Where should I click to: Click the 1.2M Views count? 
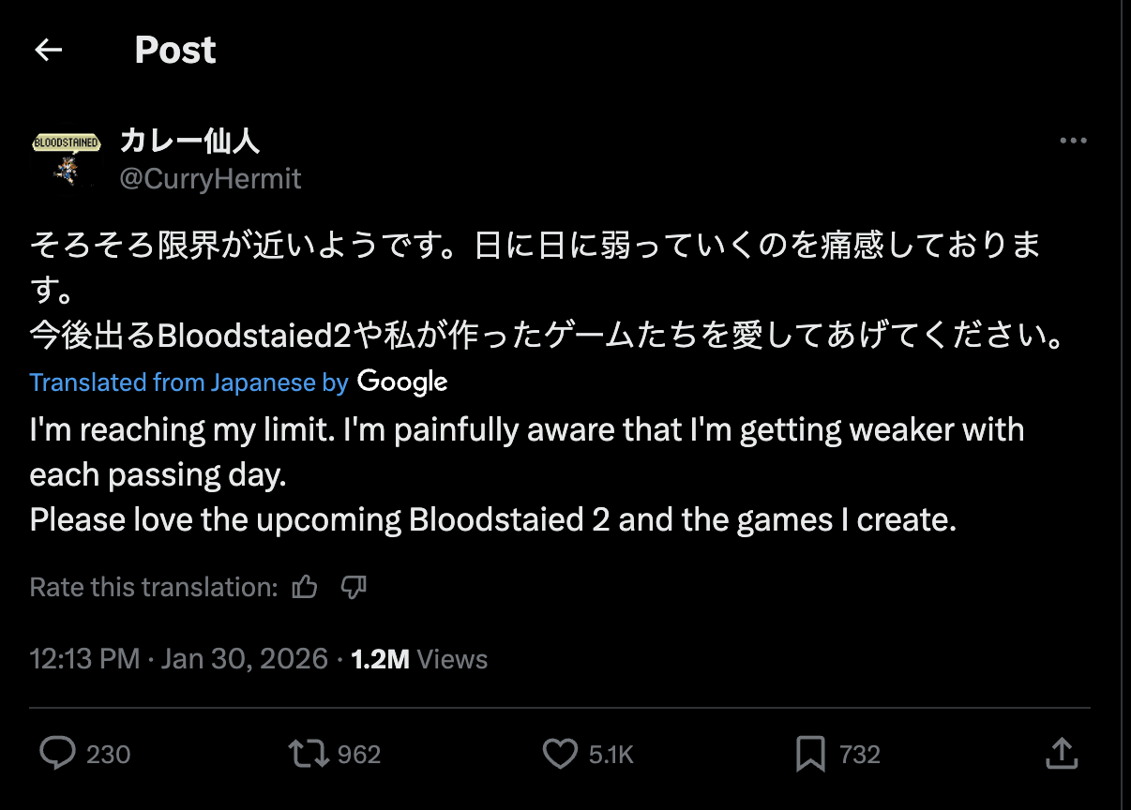pyautogui.click(x=419, y=659)
